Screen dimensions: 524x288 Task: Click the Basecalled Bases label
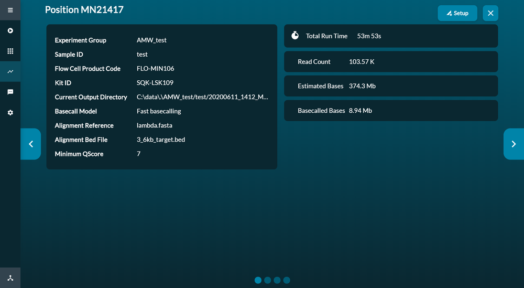pos(321,111)
